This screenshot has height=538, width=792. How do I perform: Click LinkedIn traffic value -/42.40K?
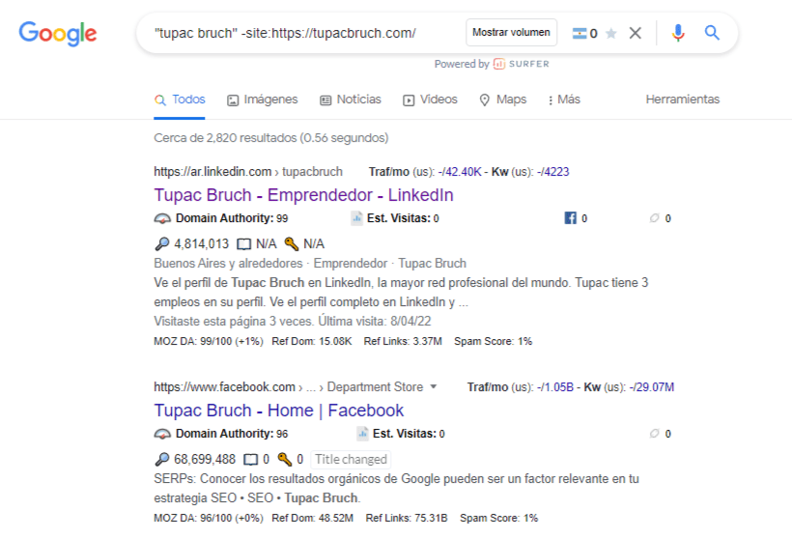[x=460, y=172]
